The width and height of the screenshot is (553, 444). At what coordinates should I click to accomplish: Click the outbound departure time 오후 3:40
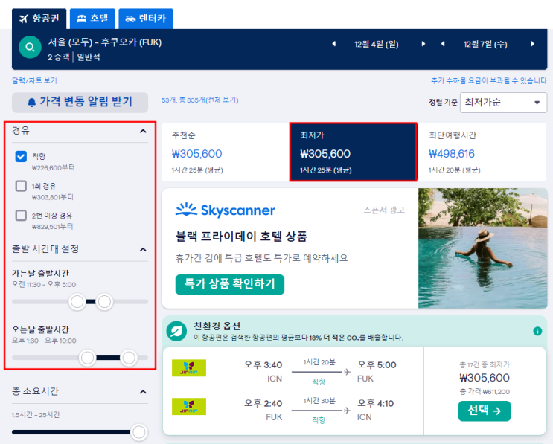click(263, 364)
